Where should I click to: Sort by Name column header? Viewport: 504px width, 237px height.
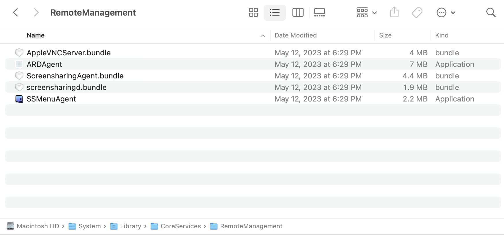click(x=36, y=35)
